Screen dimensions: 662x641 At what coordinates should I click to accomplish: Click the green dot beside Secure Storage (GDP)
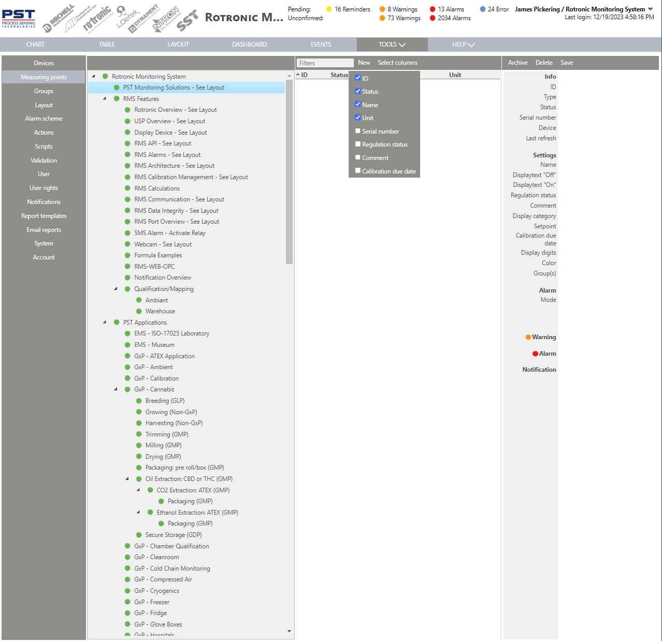pyautogui.click(x=139, y=535)
